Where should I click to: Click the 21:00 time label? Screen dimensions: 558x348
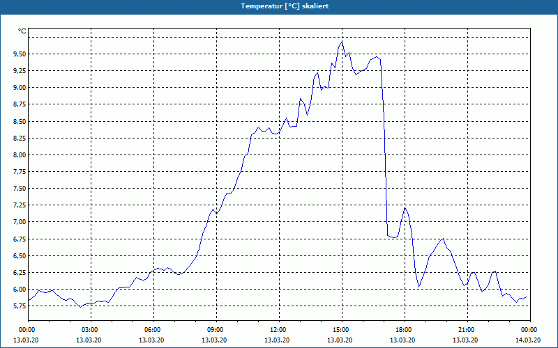(x=466, y=330)
